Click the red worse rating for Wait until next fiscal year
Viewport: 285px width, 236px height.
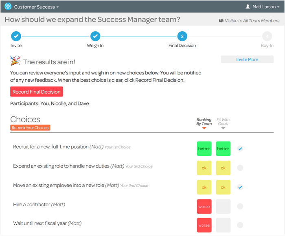pos(204,225)
